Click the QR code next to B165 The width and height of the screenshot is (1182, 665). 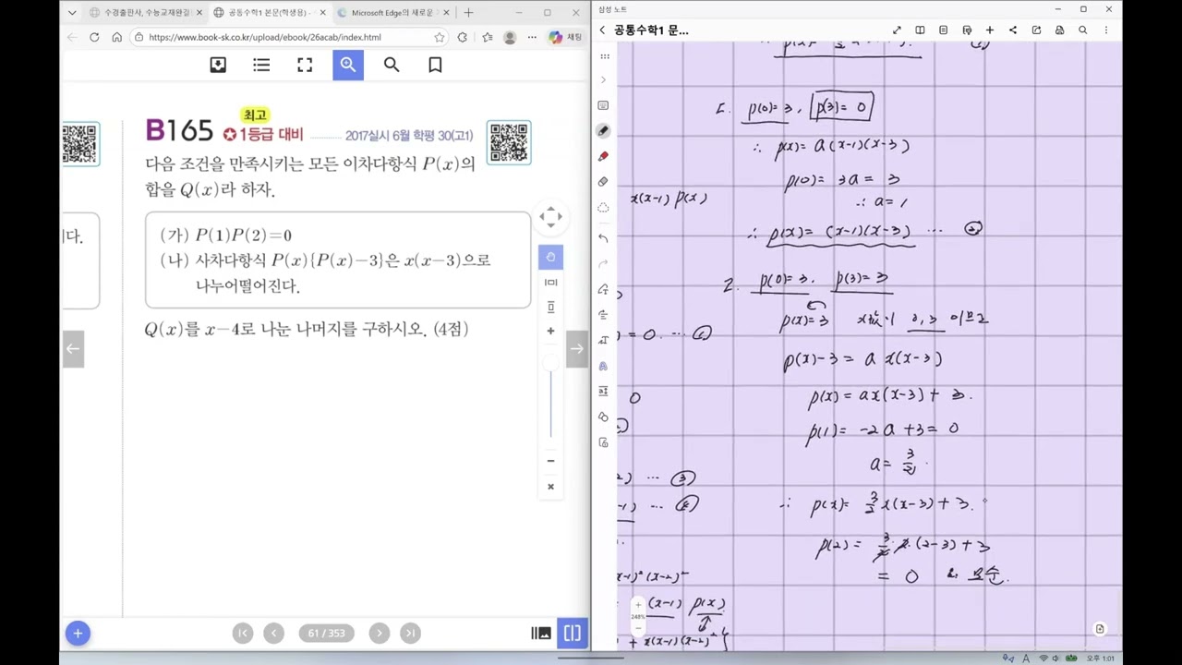pos(509,143)
